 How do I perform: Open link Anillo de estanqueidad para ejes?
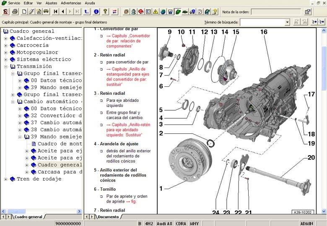pos(127,76)
